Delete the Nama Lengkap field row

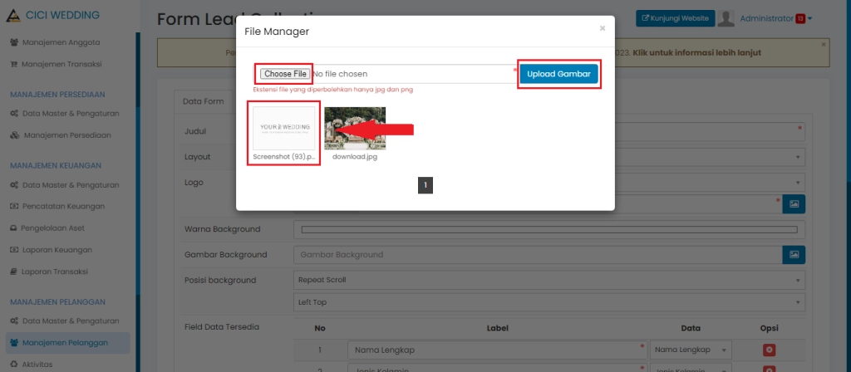point(769,350)
